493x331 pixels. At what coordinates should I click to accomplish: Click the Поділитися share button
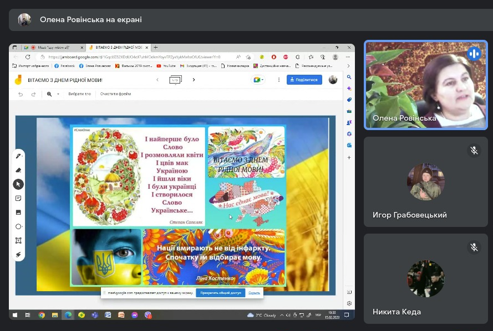click(304, 80)
